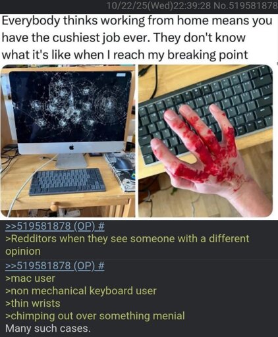Screen dimensions: 278x337
Task: Click the 10/22/25(Wed)22:39:28 timestamp
Action: coord(159,6)
